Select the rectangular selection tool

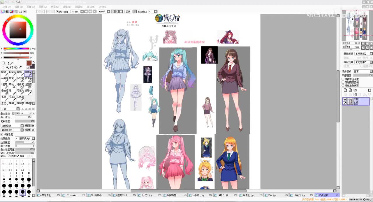tap(3, 63)
